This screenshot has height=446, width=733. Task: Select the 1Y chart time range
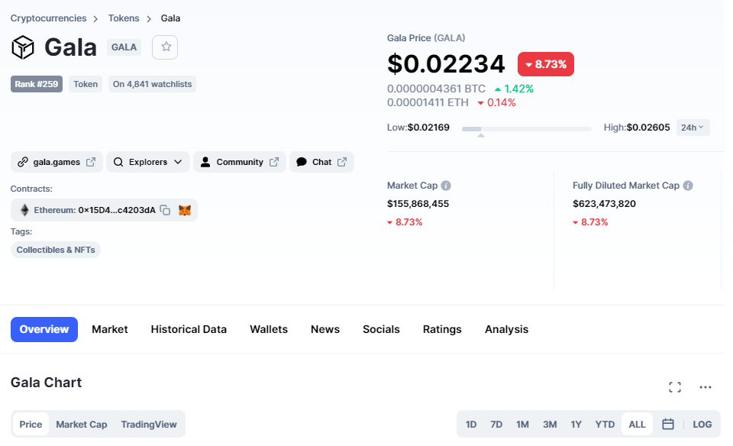click(x=576, y=425)
